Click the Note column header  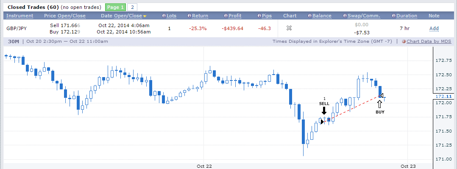[434, 16]
